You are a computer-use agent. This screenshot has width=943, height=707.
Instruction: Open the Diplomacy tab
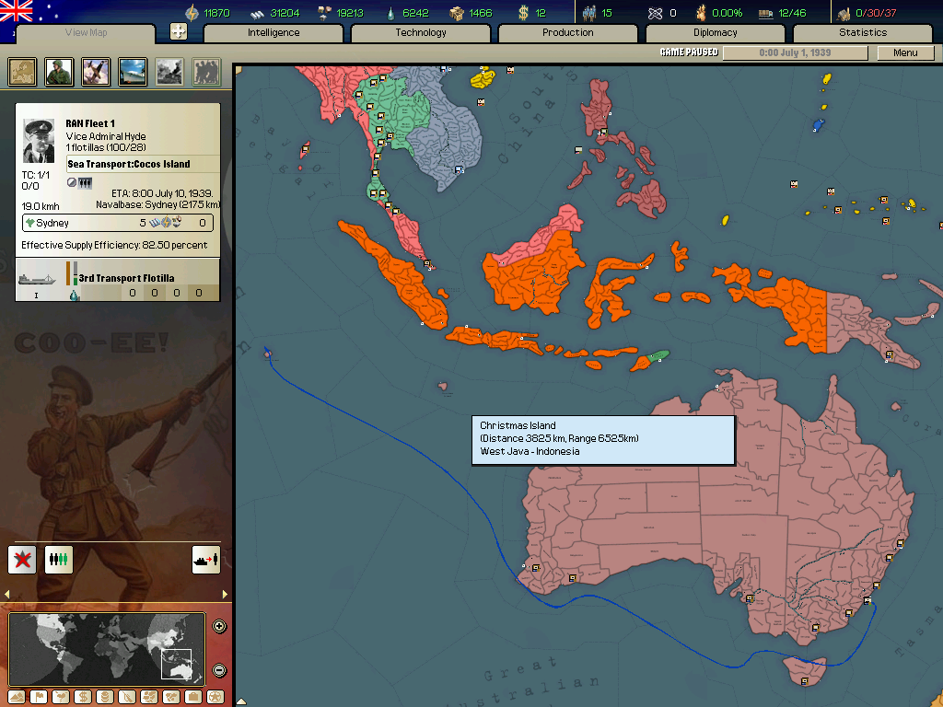715,33
